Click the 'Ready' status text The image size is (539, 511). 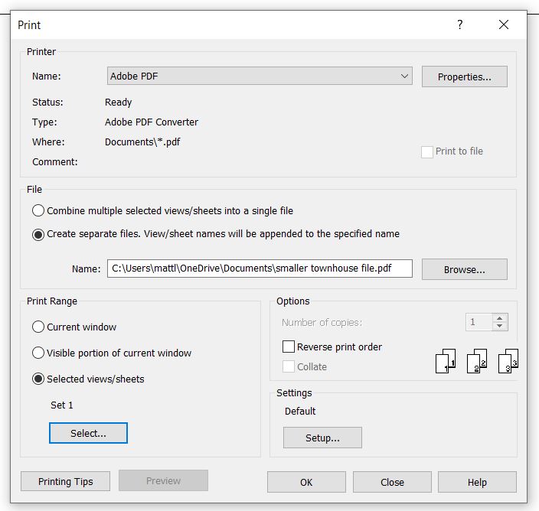[118, 103]
